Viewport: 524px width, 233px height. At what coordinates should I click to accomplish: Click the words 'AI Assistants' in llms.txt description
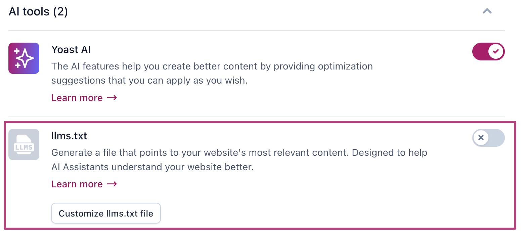tap(79, 167)
